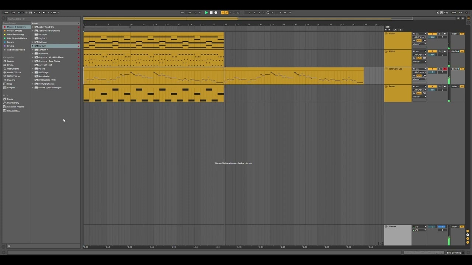The height and width of the screenshot is (265, 472).
Task: Click the Lock Envelopes icon
Action: click(400, 30)
